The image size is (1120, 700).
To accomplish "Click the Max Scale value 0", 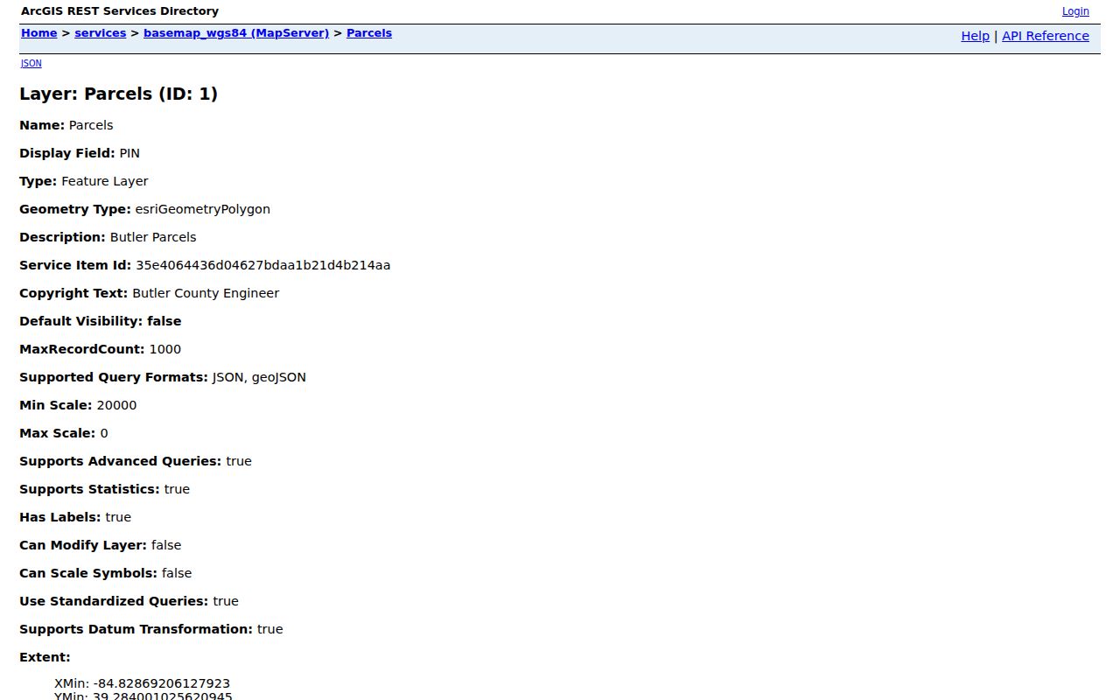I will click(x=104, y=433).
